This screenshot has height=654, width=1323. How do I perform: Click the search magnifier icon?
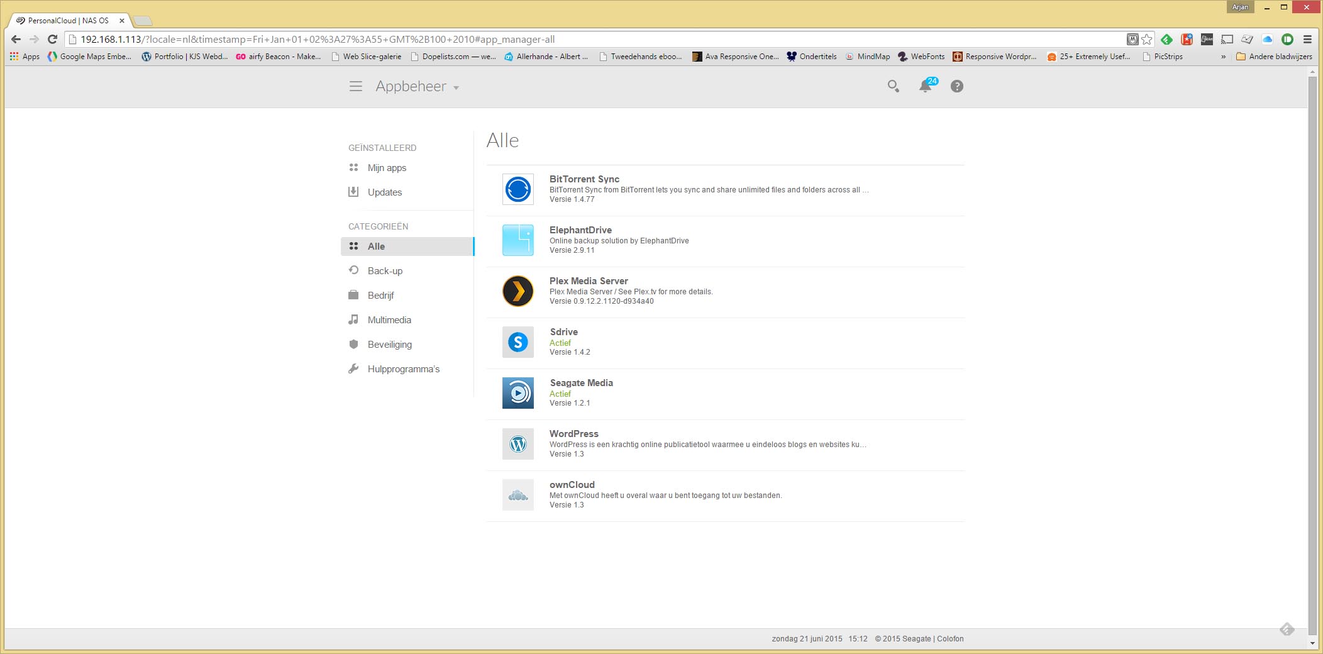click(893, 86)
